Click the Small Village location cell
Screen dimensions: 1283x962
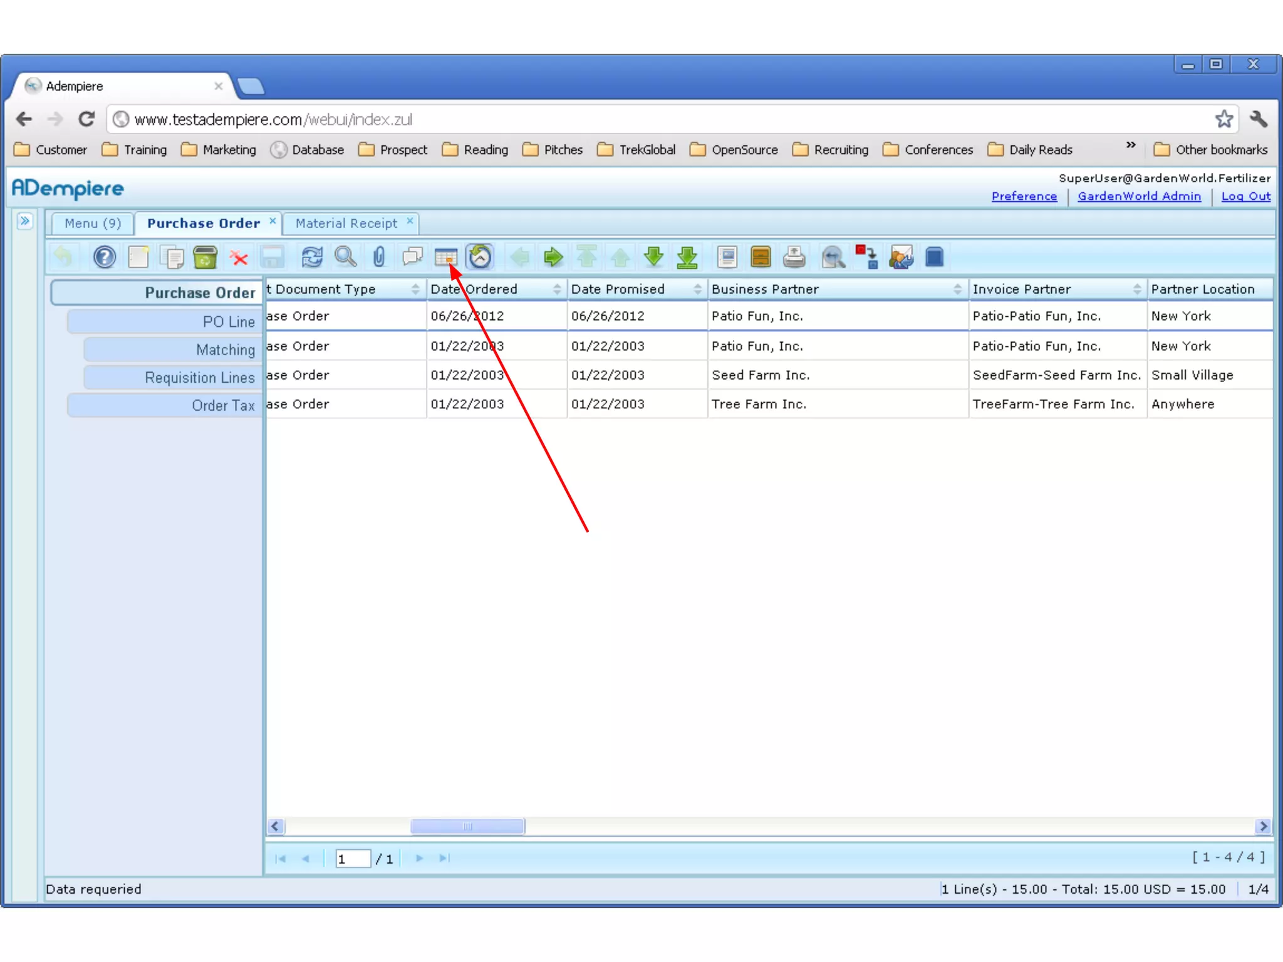tap(1210, 375)
